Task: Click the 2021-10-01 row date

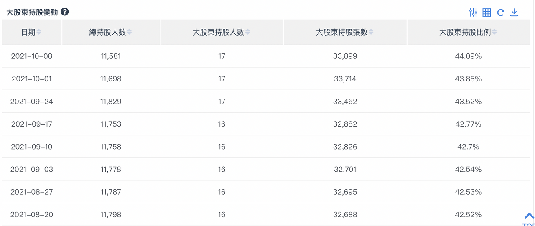Action: (x=32, y=79)
